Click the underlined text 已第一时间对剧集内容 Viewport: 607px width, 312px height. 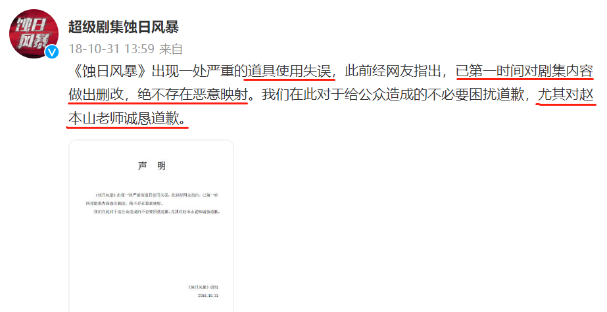click(525, 72)
